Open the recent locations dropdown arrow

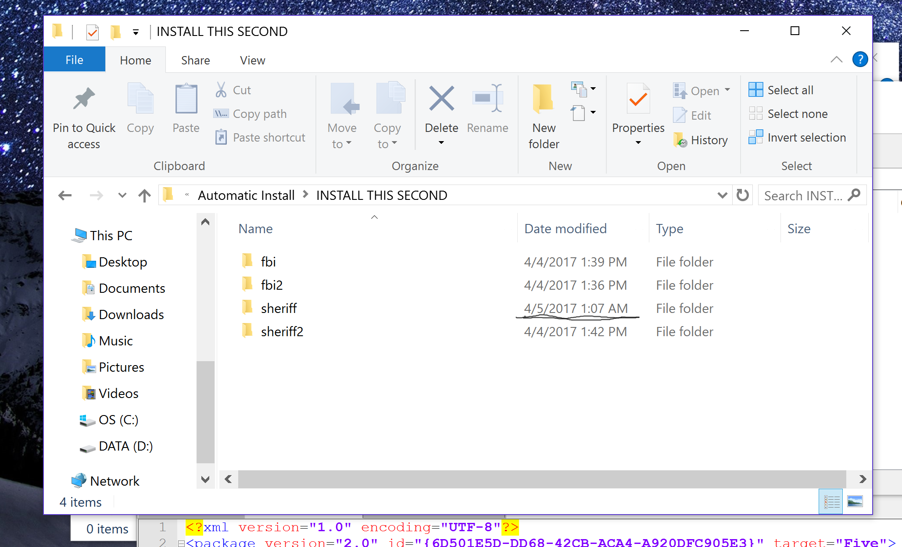point(122,195)
